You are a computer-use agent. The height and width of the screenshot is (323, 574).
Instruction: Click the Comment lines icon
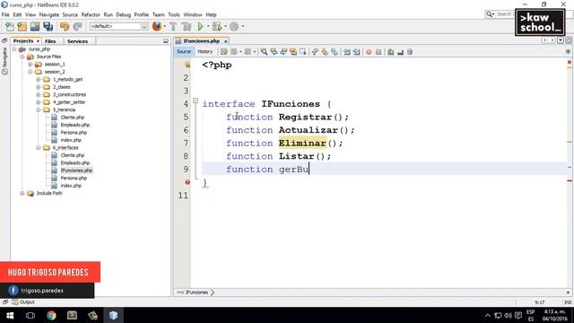391,52
